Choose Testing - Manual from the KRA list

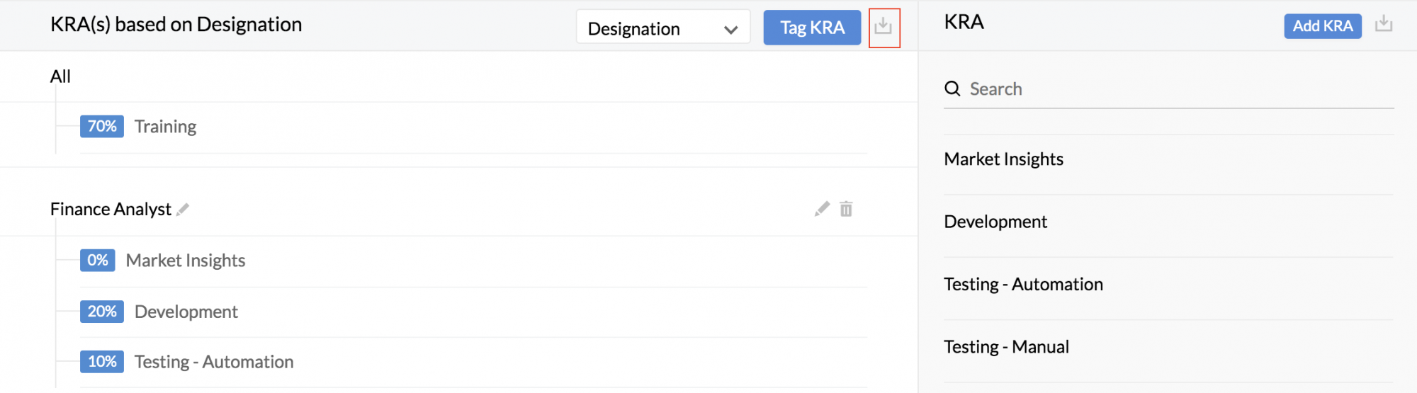pos(1007,347)
